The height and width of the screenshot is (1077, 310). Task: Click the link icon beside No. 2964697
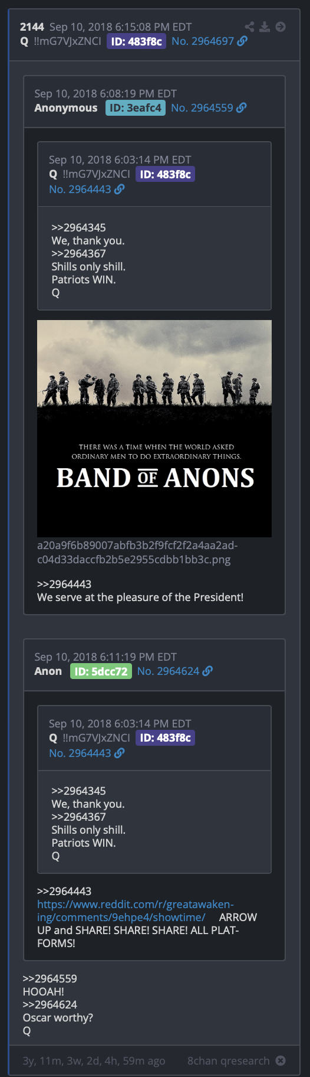click(x=242, y=41)
